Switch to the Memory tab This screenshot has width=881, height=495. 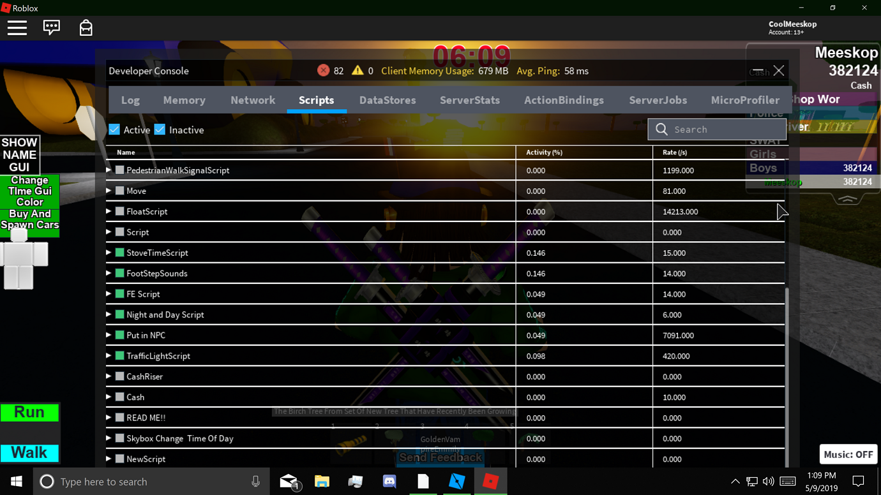pos(184,100)
